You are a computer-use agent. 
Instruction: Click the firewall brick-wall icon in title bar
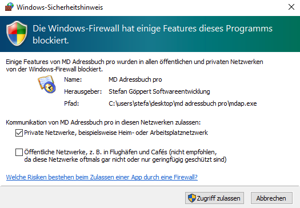point(9,7)
